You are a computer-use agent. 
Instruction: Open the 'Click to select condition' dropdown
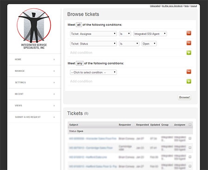click(x=93, y=72)
